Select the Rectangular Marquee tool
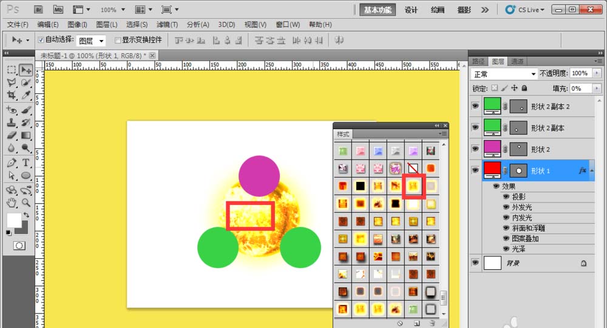607x328 pixels. pos(12,70)
